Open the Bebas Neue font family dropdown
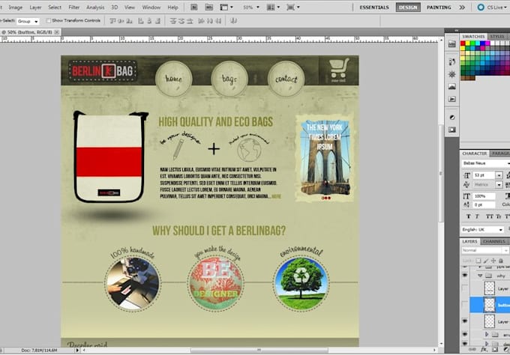 tap(485, 163)
